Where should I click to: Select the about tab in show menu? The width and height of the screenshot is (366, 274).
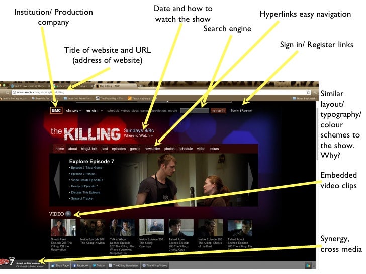click(72, 149)
